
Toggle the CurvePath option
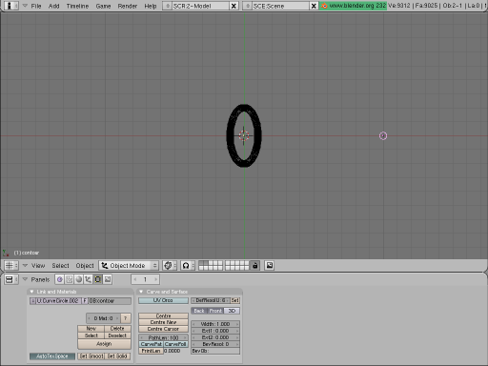[x=151, y=344]
